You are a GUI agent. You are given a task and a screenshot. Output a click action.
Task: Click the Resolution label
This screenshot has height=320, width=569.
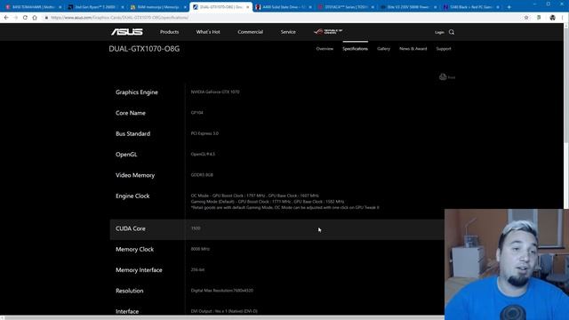point(130,291)
